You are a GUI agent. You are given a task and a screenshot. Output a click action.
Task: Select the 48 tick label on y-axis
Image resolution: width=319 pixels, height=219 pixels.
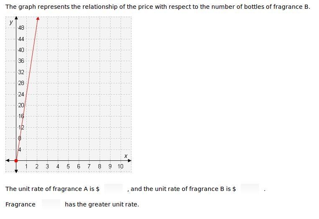click(x=21, y=28)
